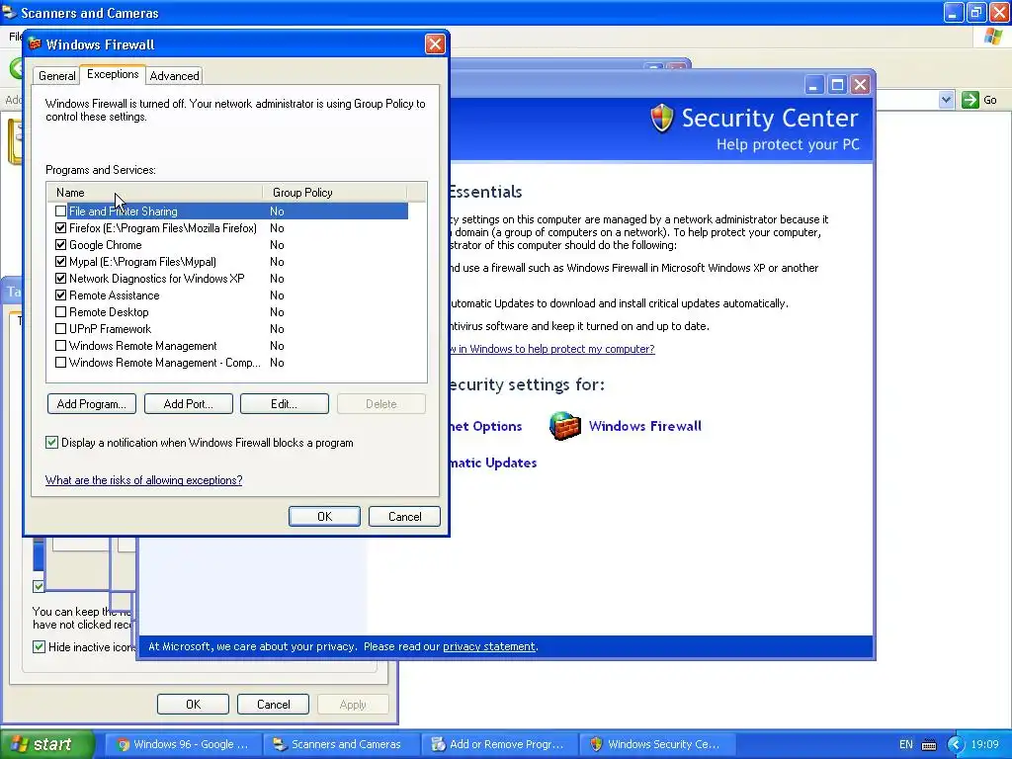Expand hidden tray icons with the arrow
Image resolution: width=1012 pixels, height=759 pixels.
[956, 744]
